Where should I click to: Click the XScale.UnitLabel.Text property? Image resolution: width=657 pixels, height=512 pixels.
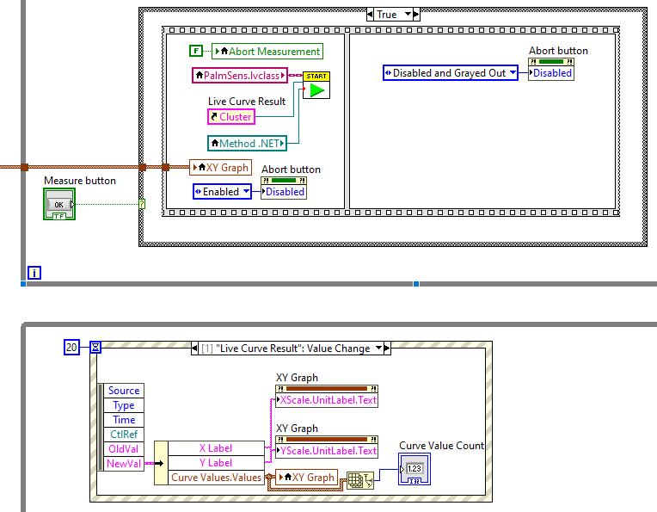pyautogui.click(x=328, y=400)
